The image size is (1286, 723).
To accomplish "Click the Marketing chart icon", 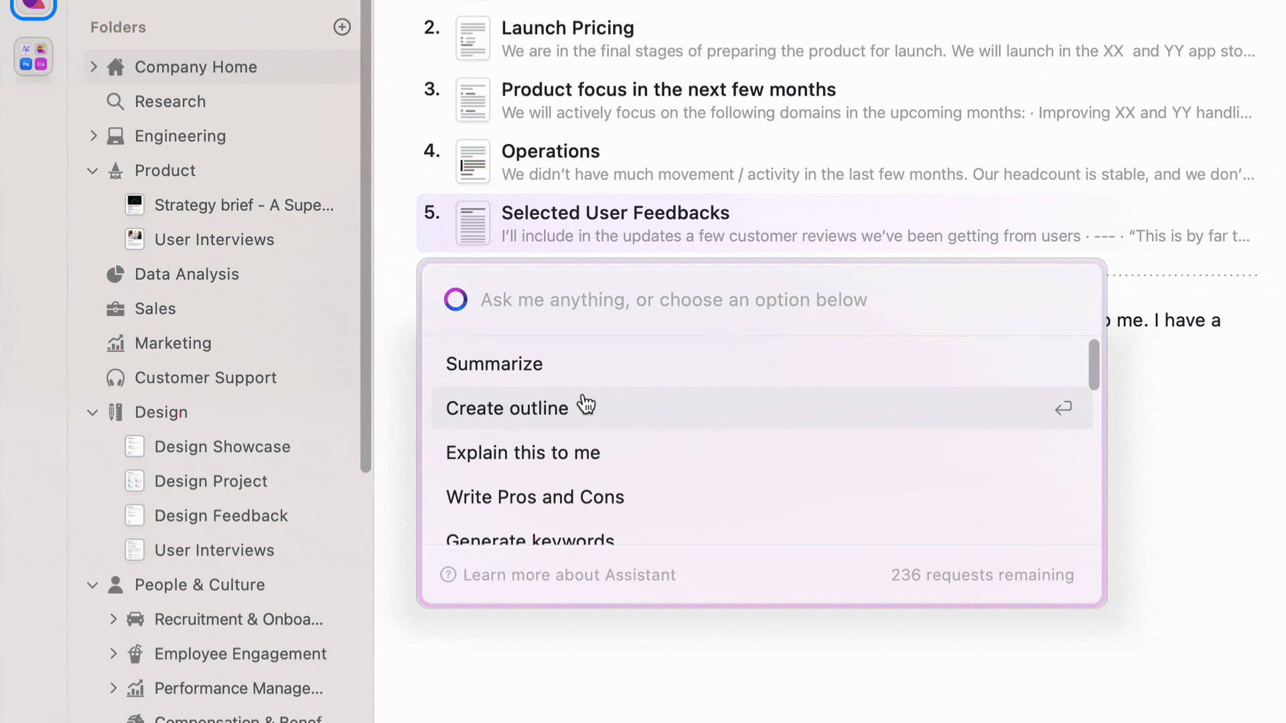I will (115, 343).
